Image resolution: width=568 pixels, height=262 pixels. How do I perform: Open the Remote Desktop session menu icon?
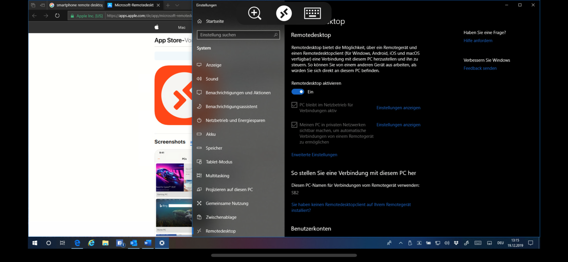click(284, 13)
